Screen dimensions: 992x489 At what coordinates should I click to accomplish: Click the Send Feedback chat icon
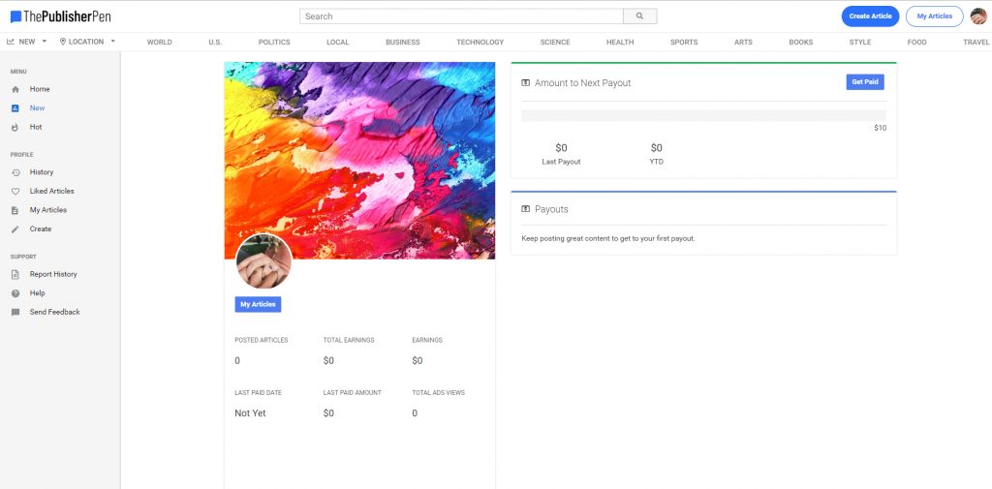(x=15, y=313)
